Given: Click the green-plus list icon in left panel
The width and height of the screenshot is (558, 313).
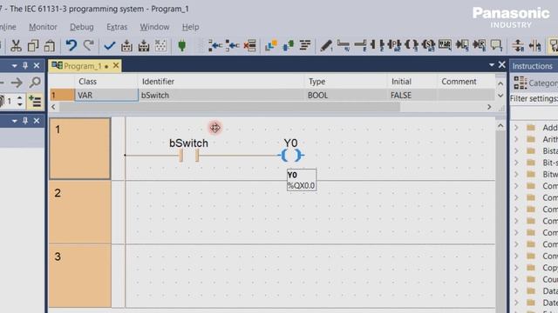Looking at the screenshot, I should (35, 102).
